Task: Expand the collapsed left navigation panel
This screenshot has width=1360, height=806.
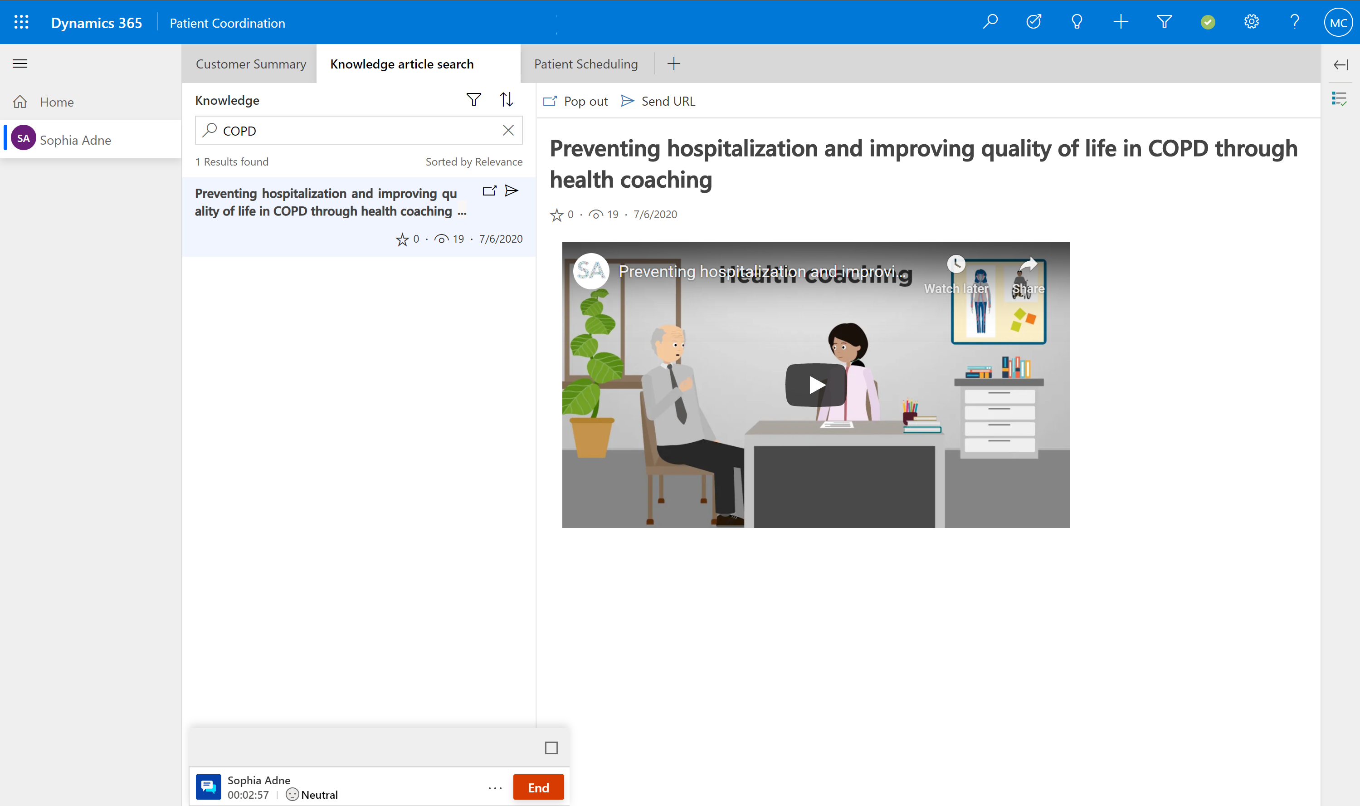Action: click(20, 64)
